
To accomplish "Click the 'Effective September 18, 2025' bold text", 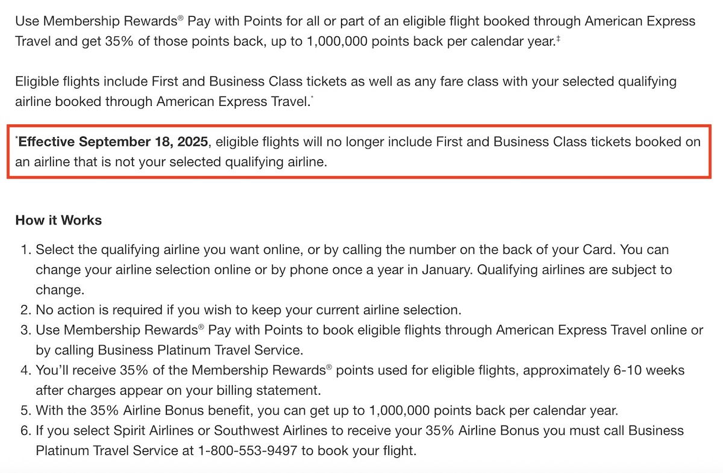I will 114,142.
